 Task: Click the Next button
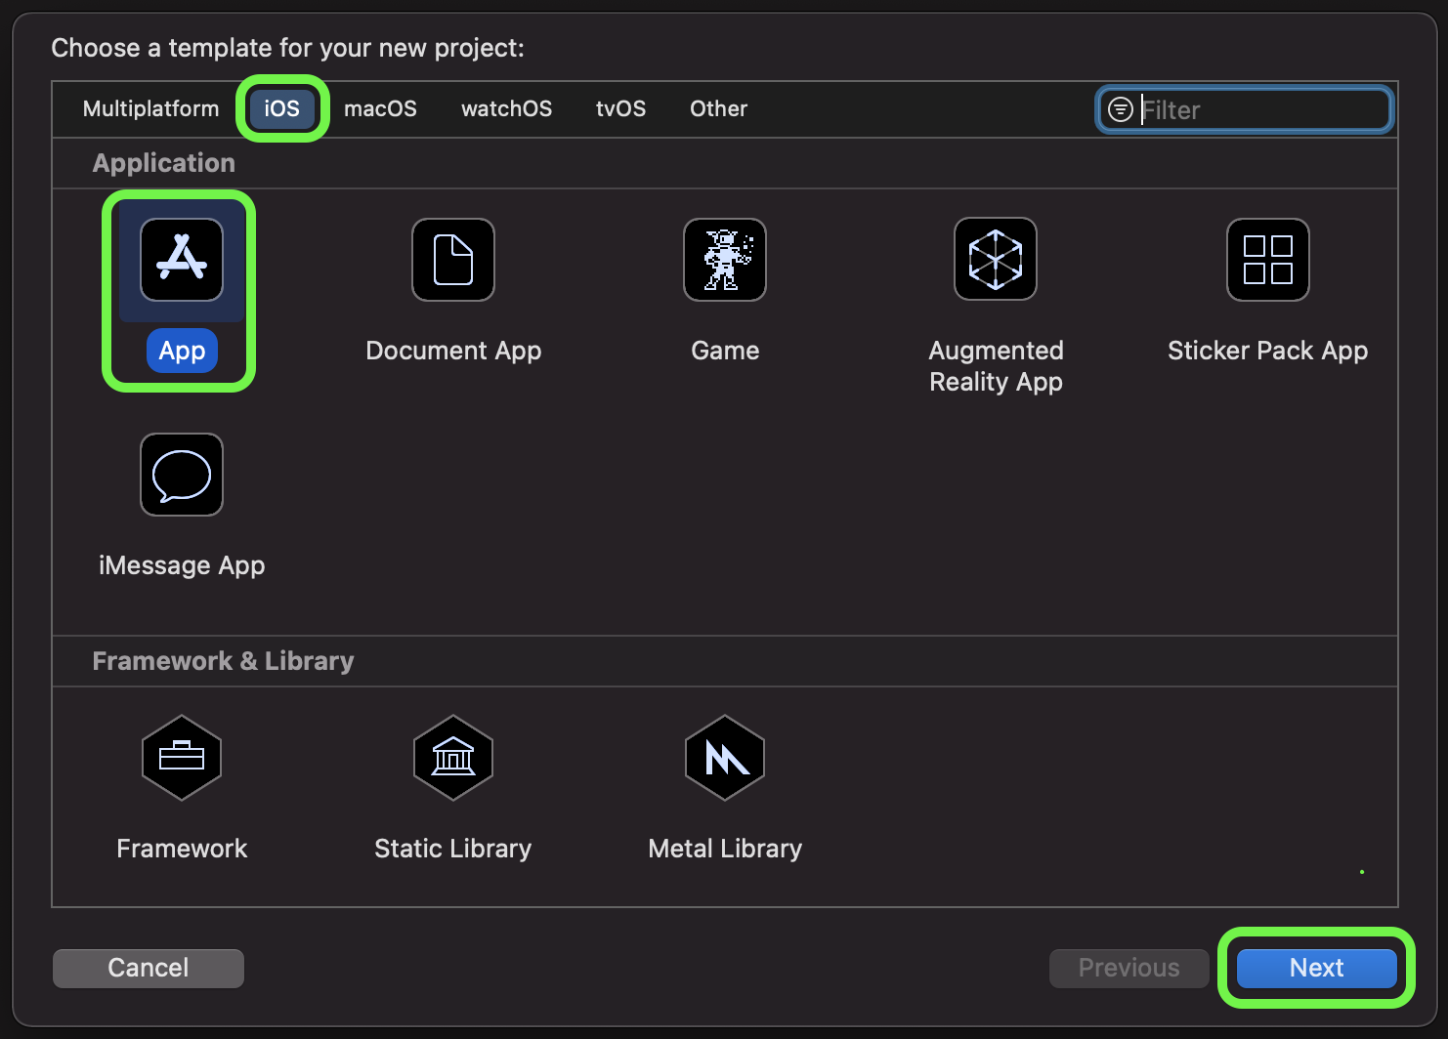tap(1316, 968)
